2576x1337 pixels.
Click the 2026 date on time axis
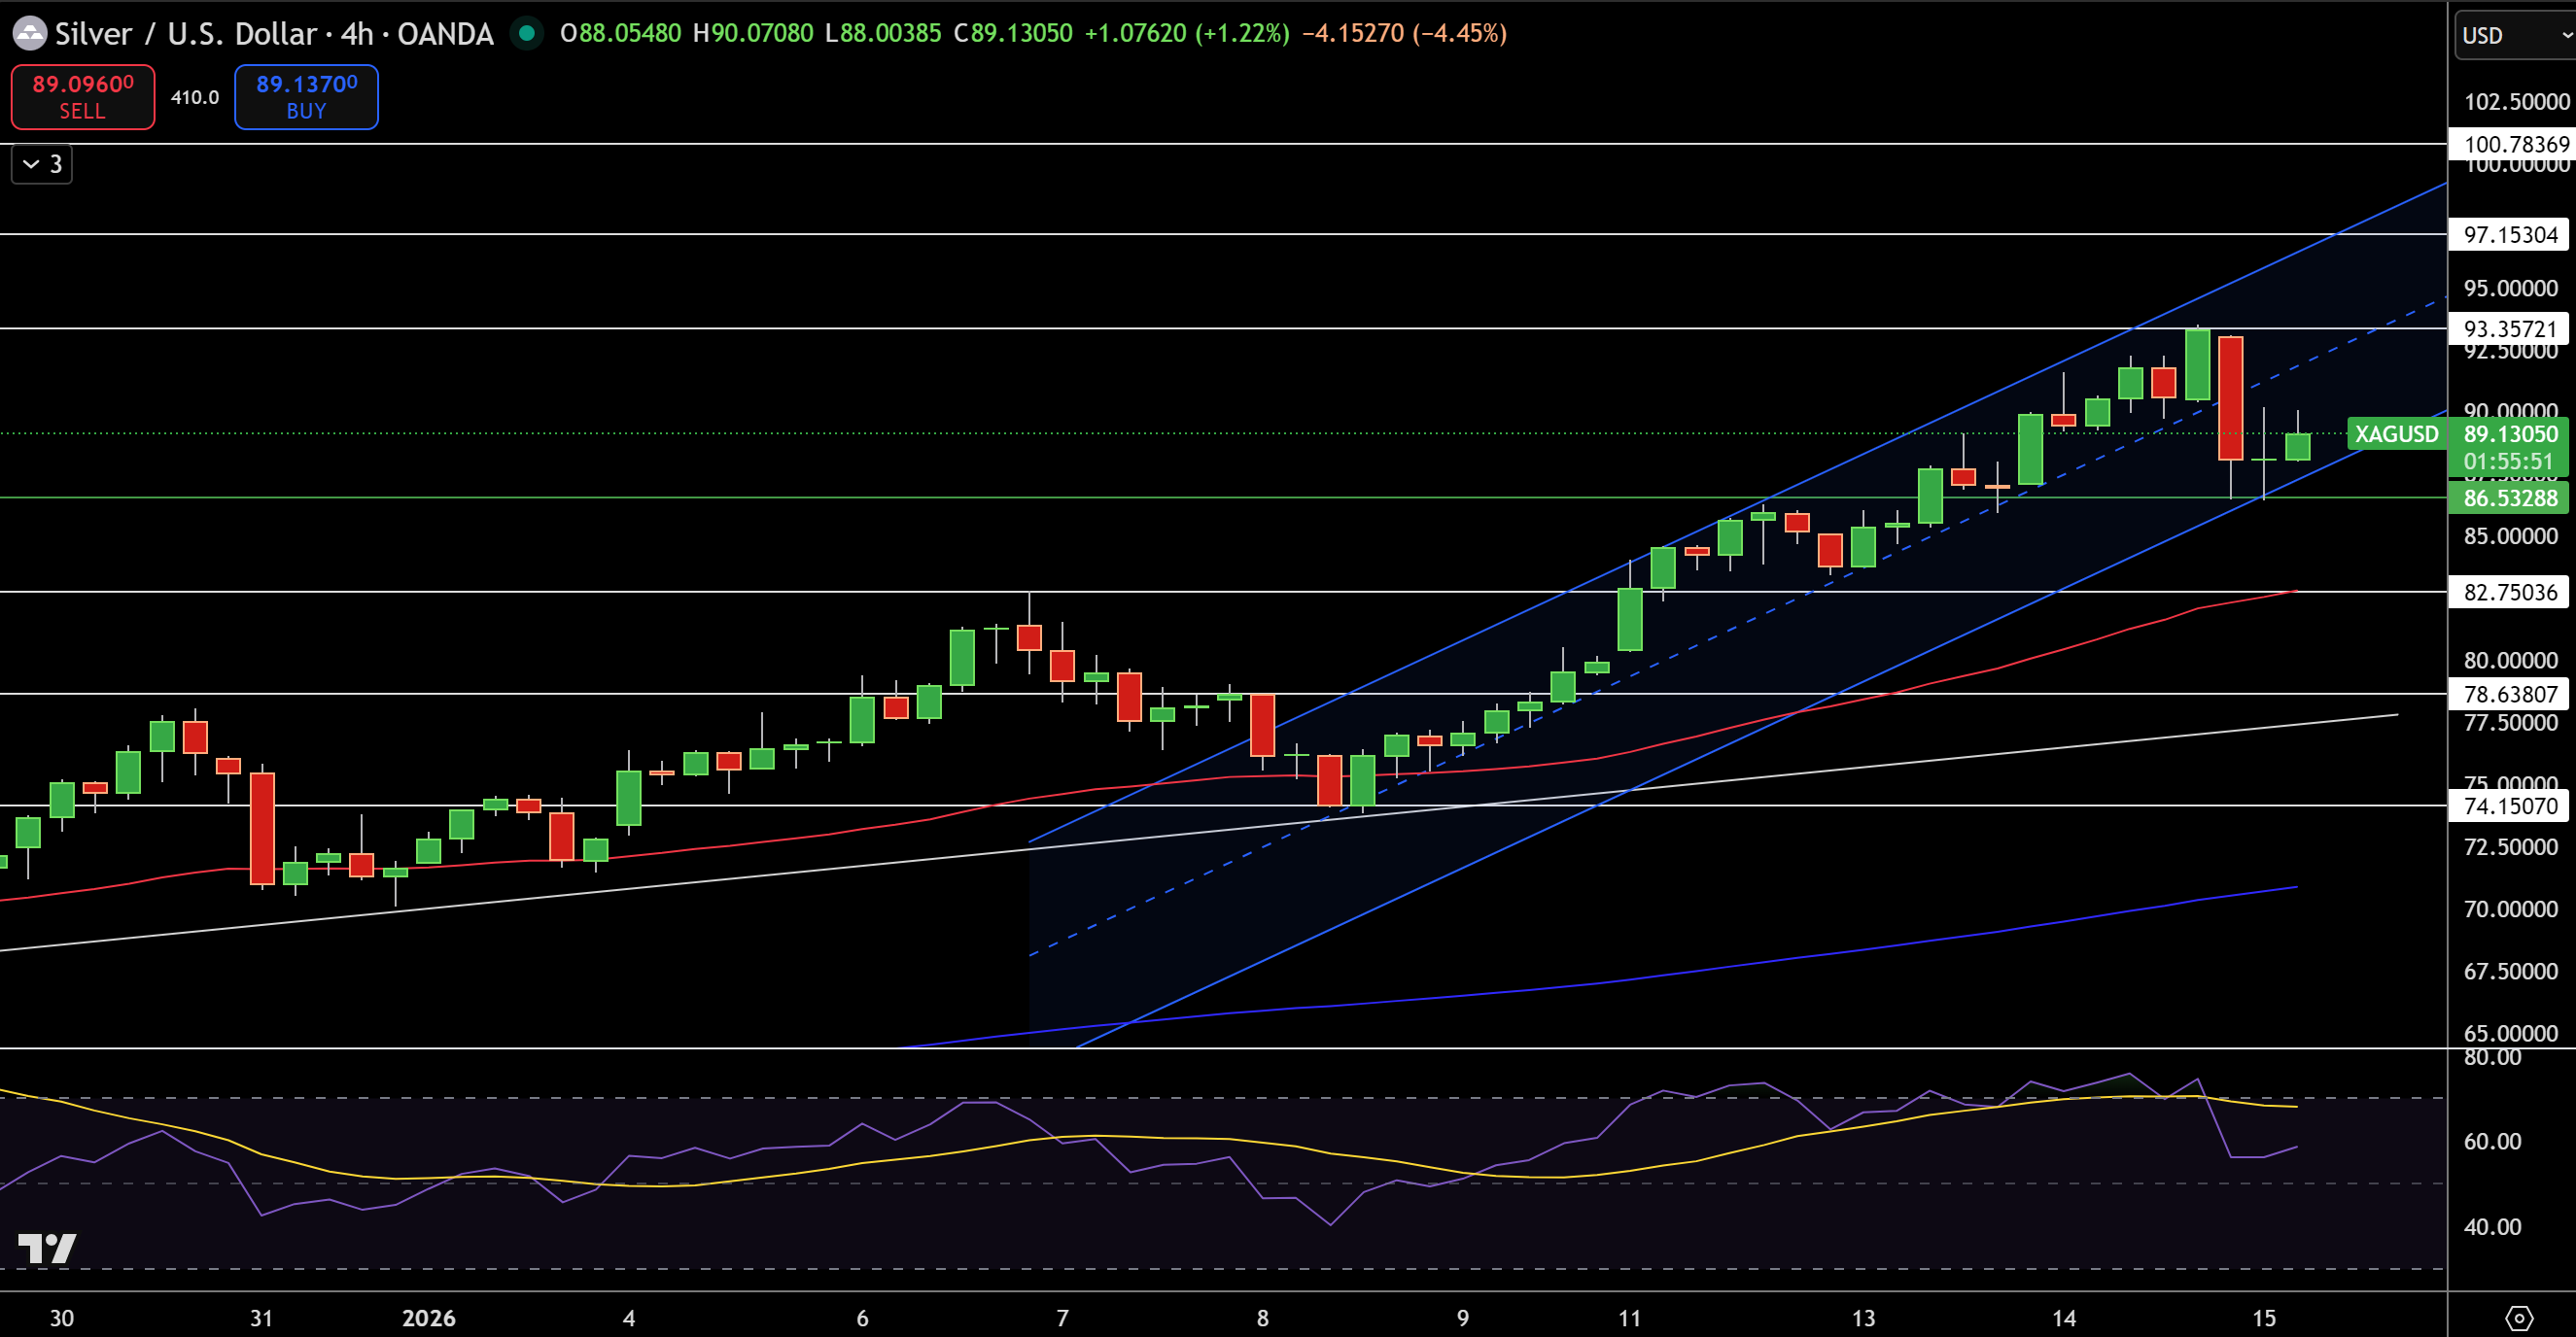[429, 1318]
